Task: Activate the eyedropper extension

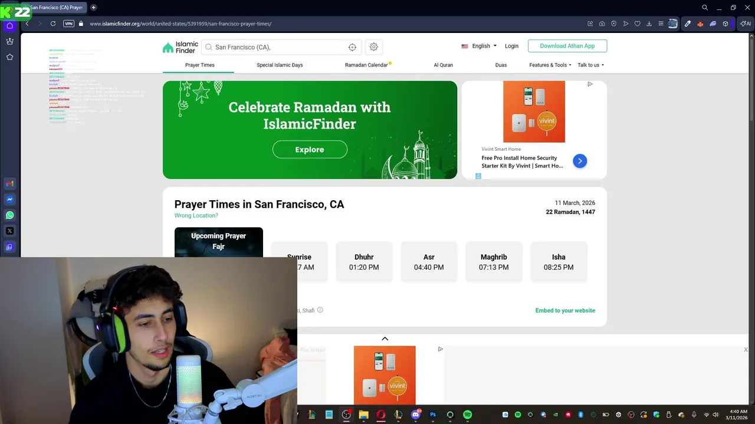Action: click(687, 24)
